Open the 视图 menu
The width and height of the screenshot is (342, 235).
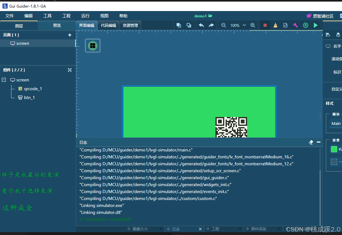104,16
